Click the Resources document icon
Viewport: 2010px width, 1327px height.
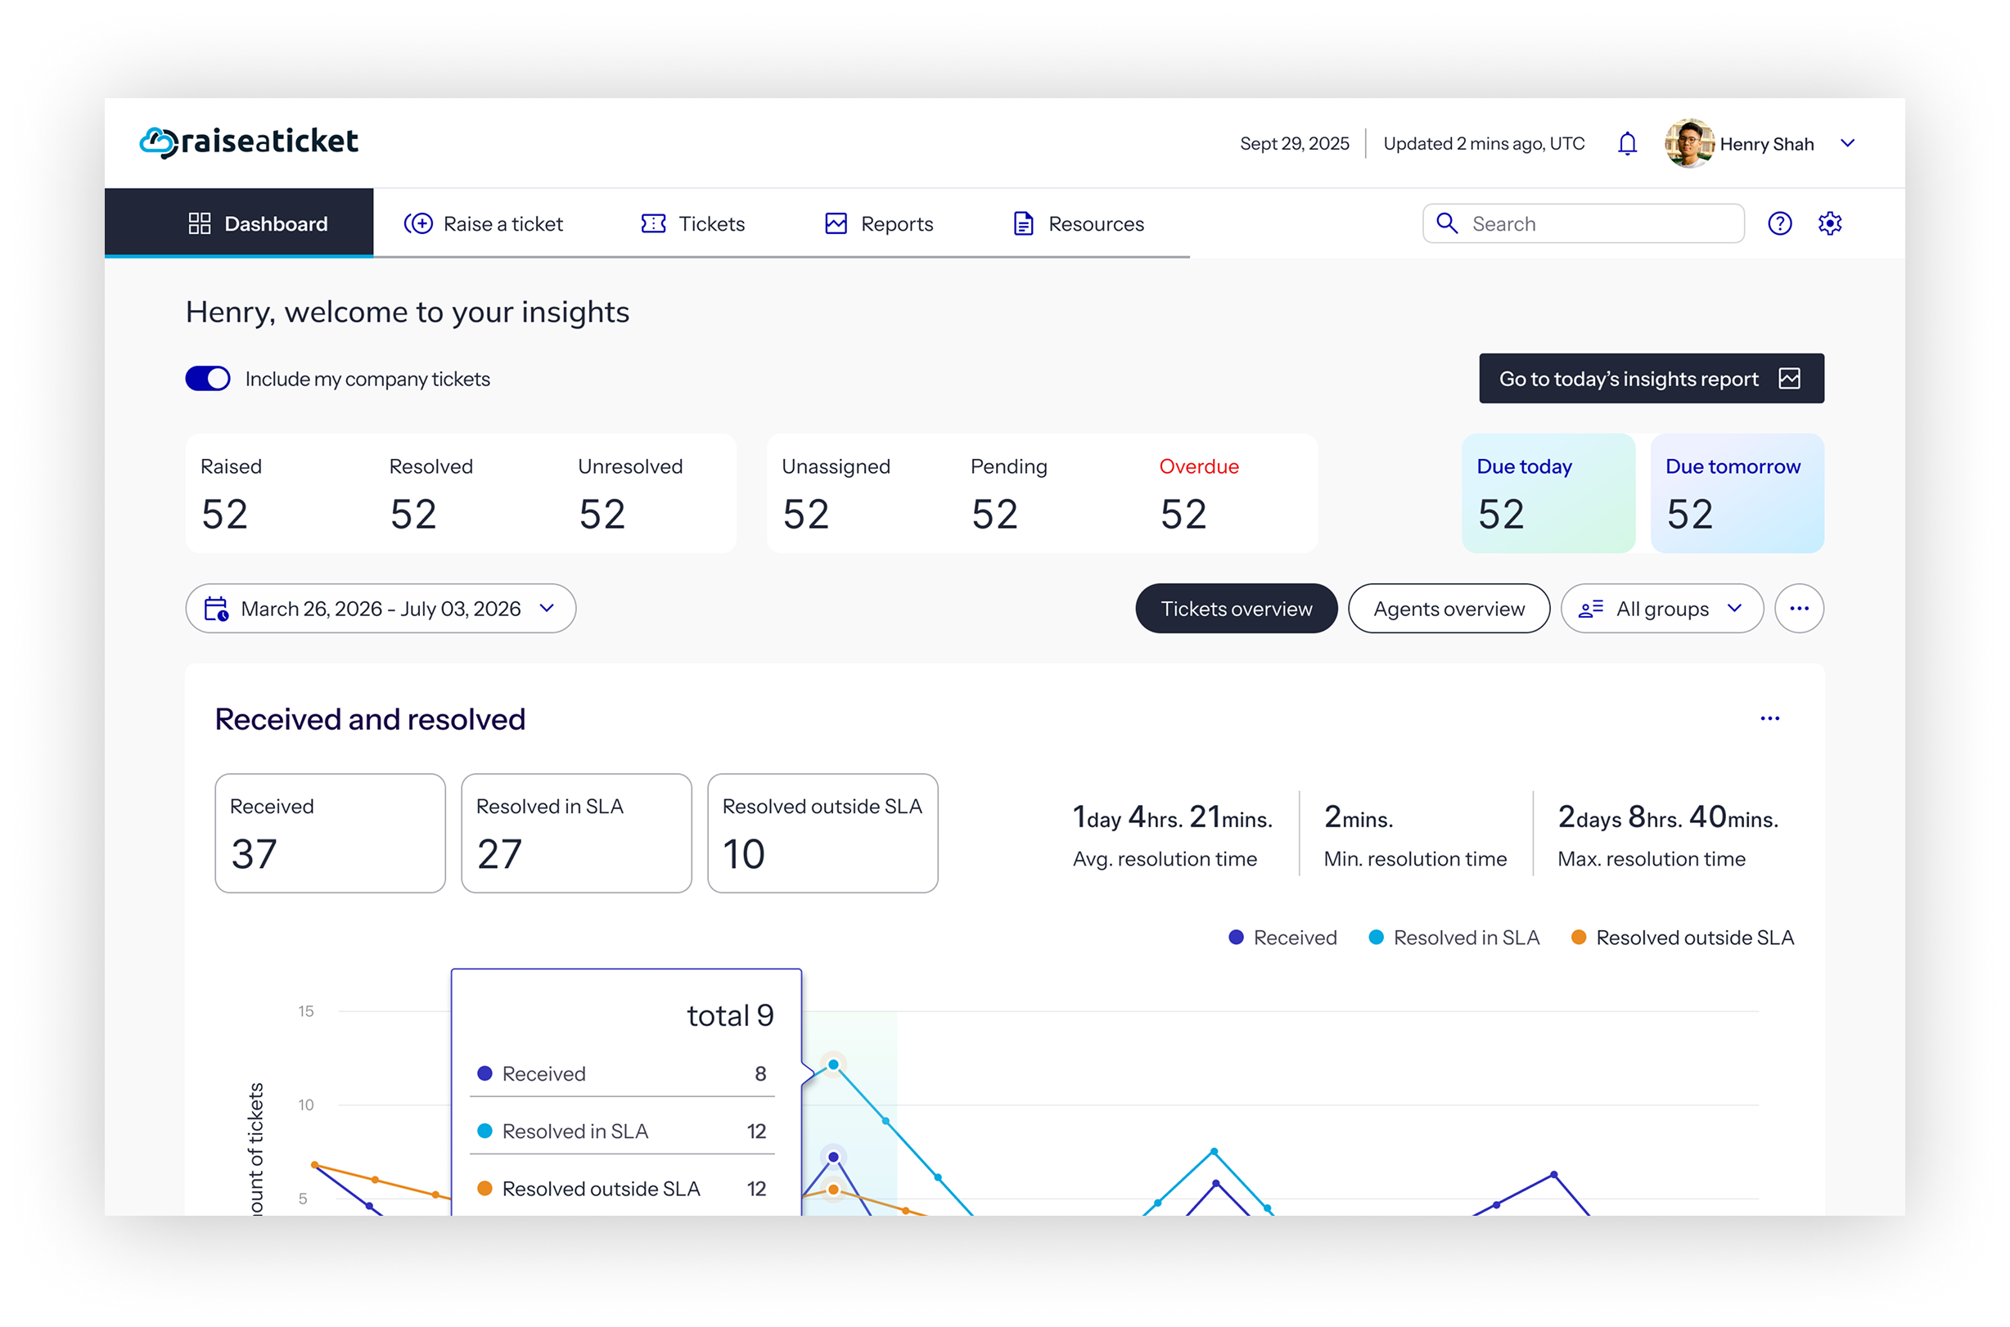1024,223
